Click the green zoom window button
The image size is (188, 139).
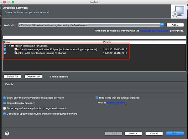point(13,2)
